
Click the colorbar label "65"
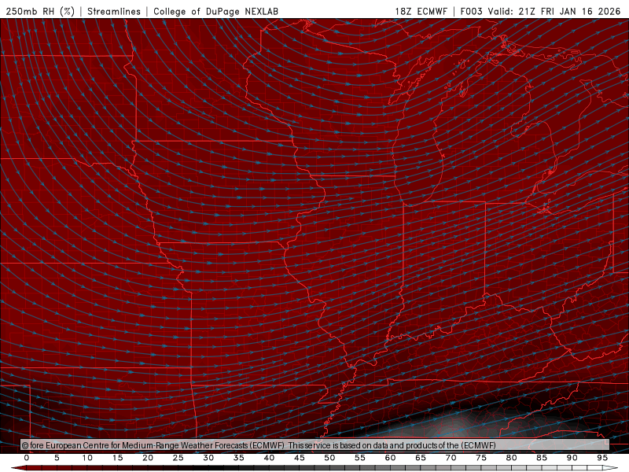[421, 458]
